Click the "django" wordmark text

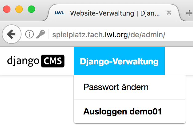pyautogui.click(x=23, y=61)
